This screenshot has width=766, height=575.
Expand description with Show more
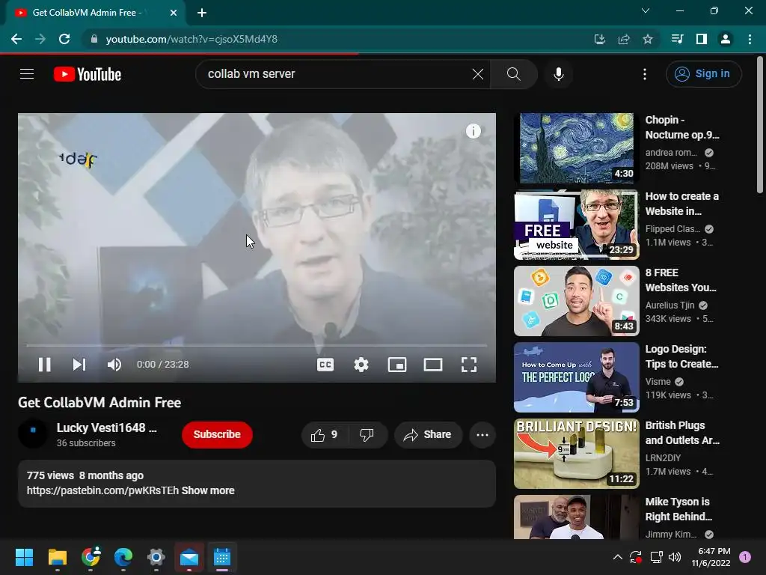208,490
